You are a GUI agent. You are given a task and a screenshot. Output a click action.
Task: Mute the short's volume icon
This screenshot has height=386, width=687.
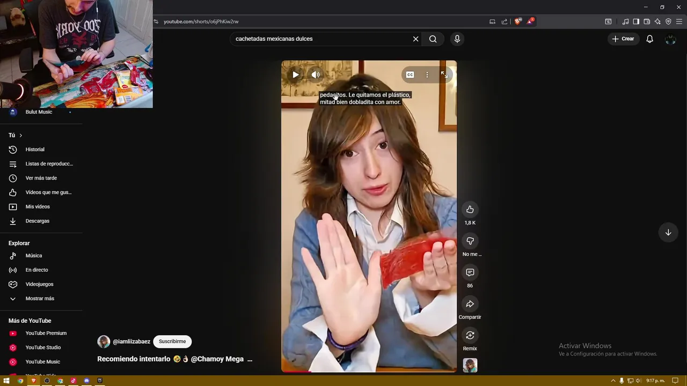pyautogui.click(x=316, y=75)
